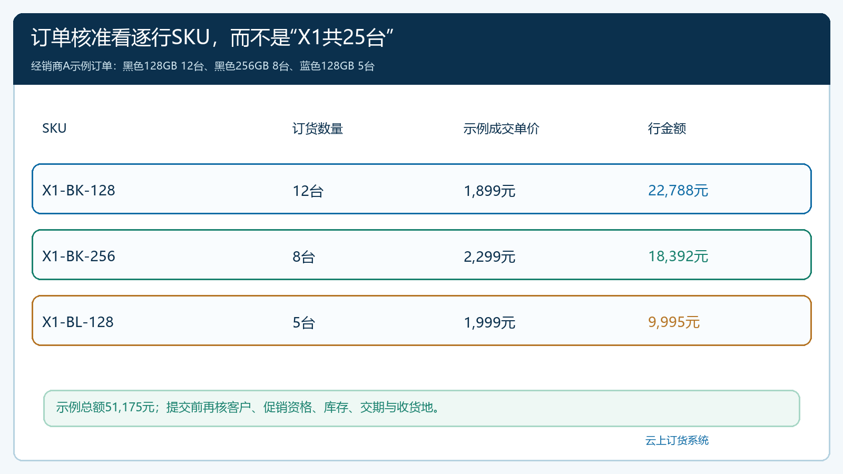
Task: Click the 行金额 column header
Action: click(x=667, y=129)
